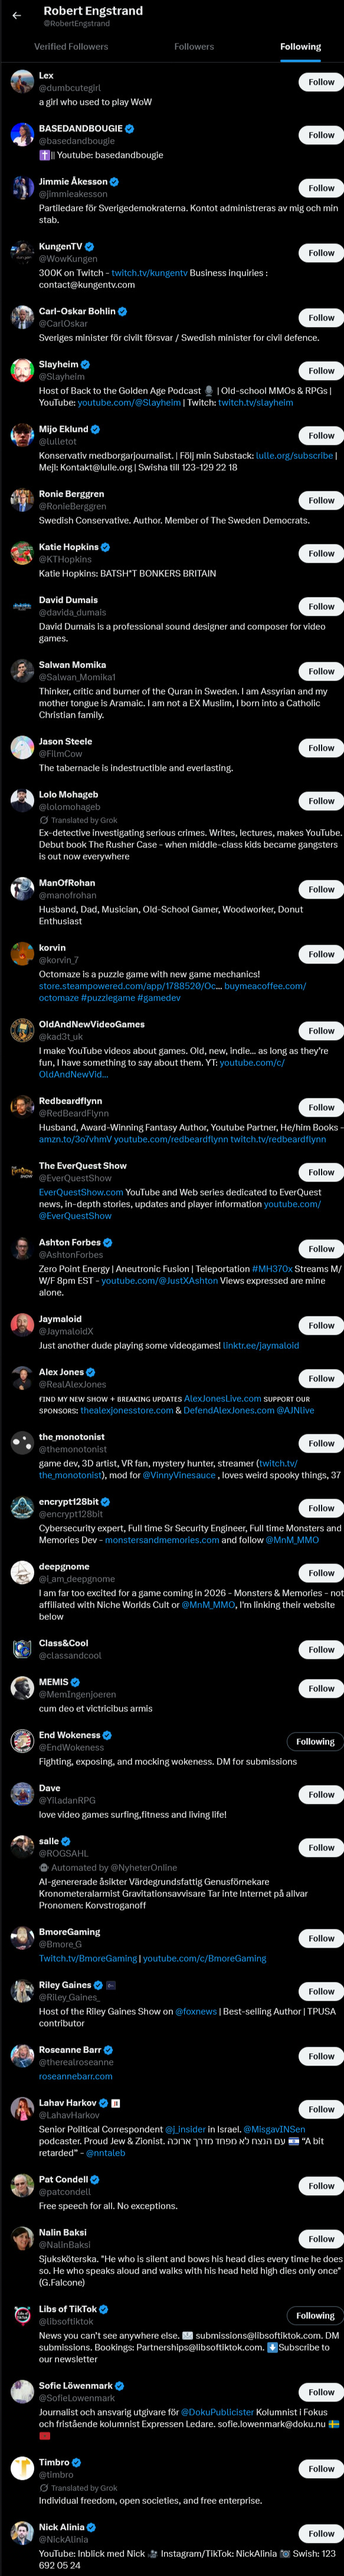The height and width of the screenshot is (2576, 344).
Task: Click Riley Gaines's verified badge
Action: 98,1985
